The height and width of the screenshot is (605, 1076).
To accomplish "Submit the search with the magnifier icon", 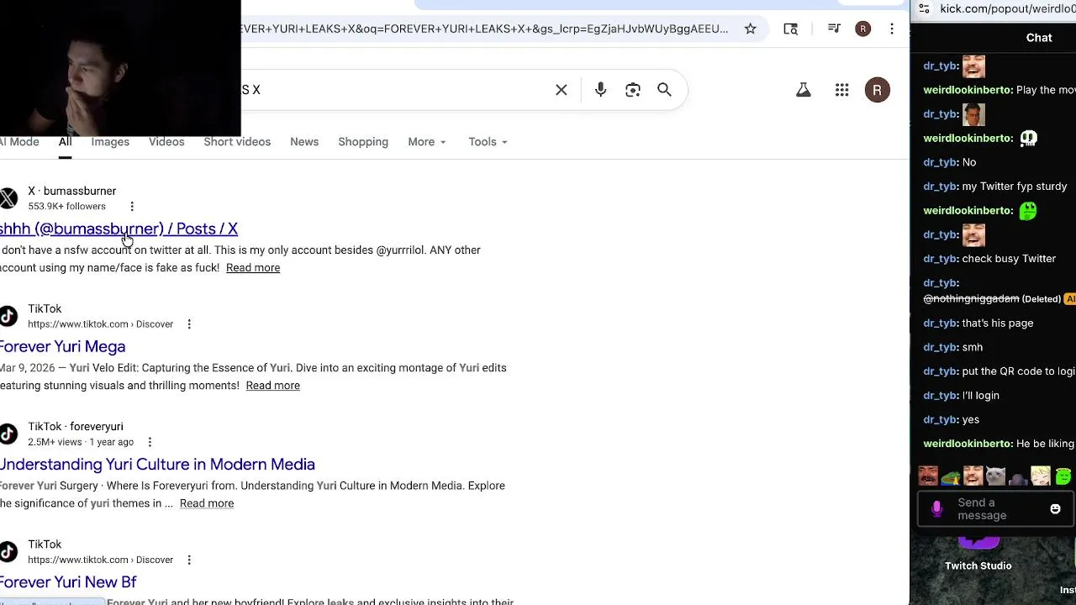I will click(x=664, y=90).
